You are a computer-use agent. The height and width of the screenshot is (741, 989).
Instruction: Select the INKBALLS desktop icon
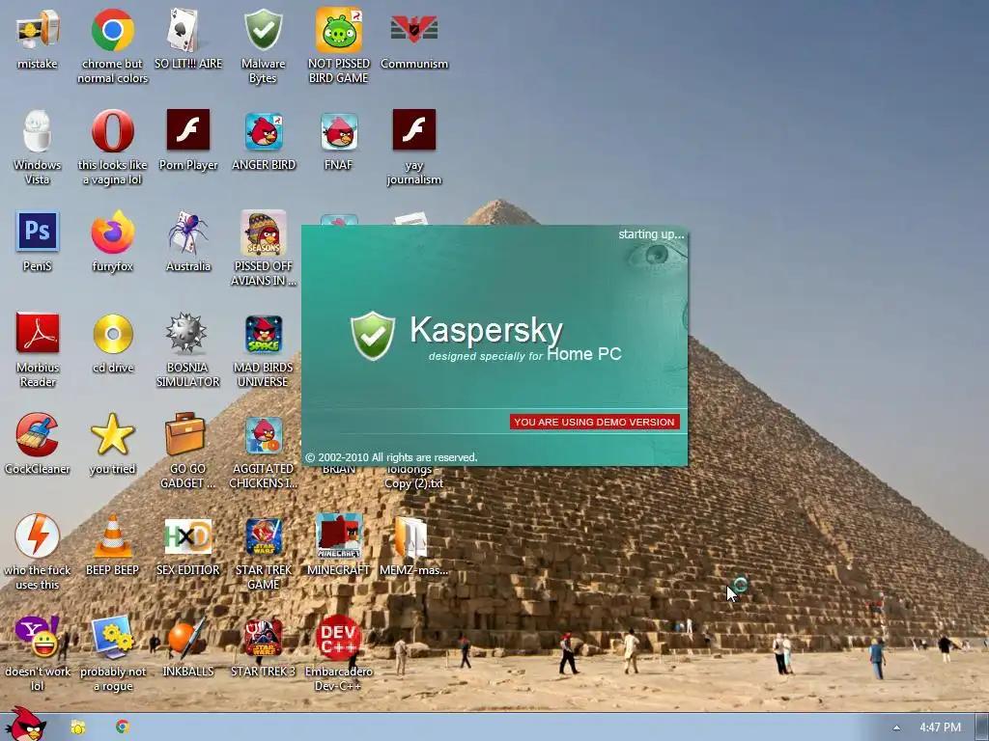pyautogui.click(x=187, y=637)
